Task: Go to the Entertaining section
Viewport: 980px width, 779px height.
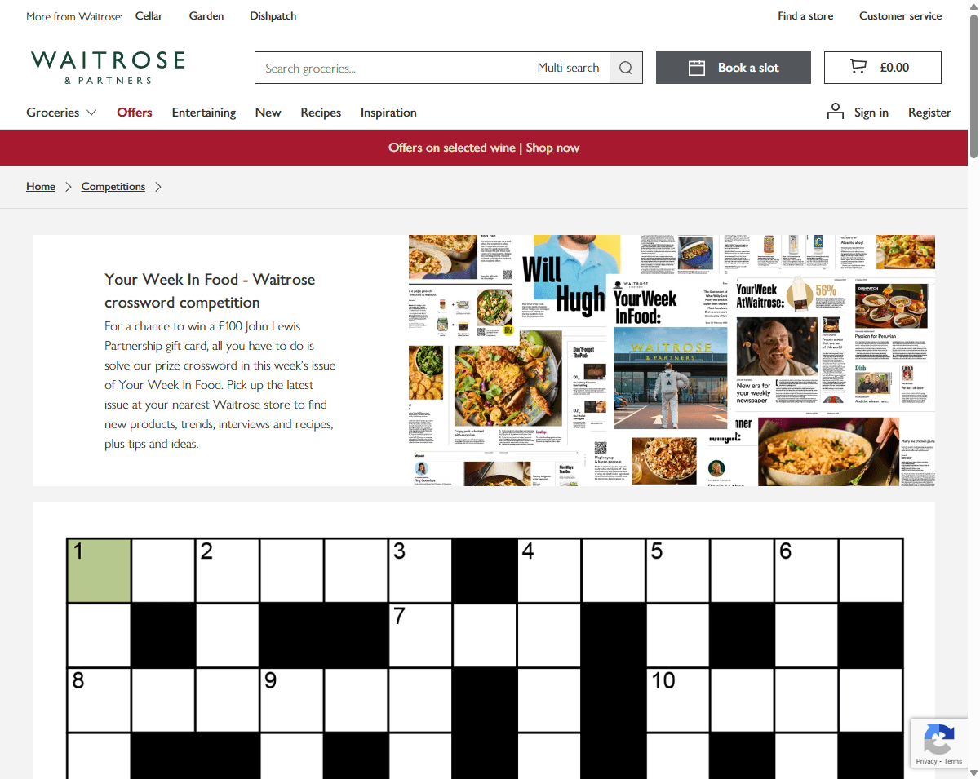Action: [204, 113]
